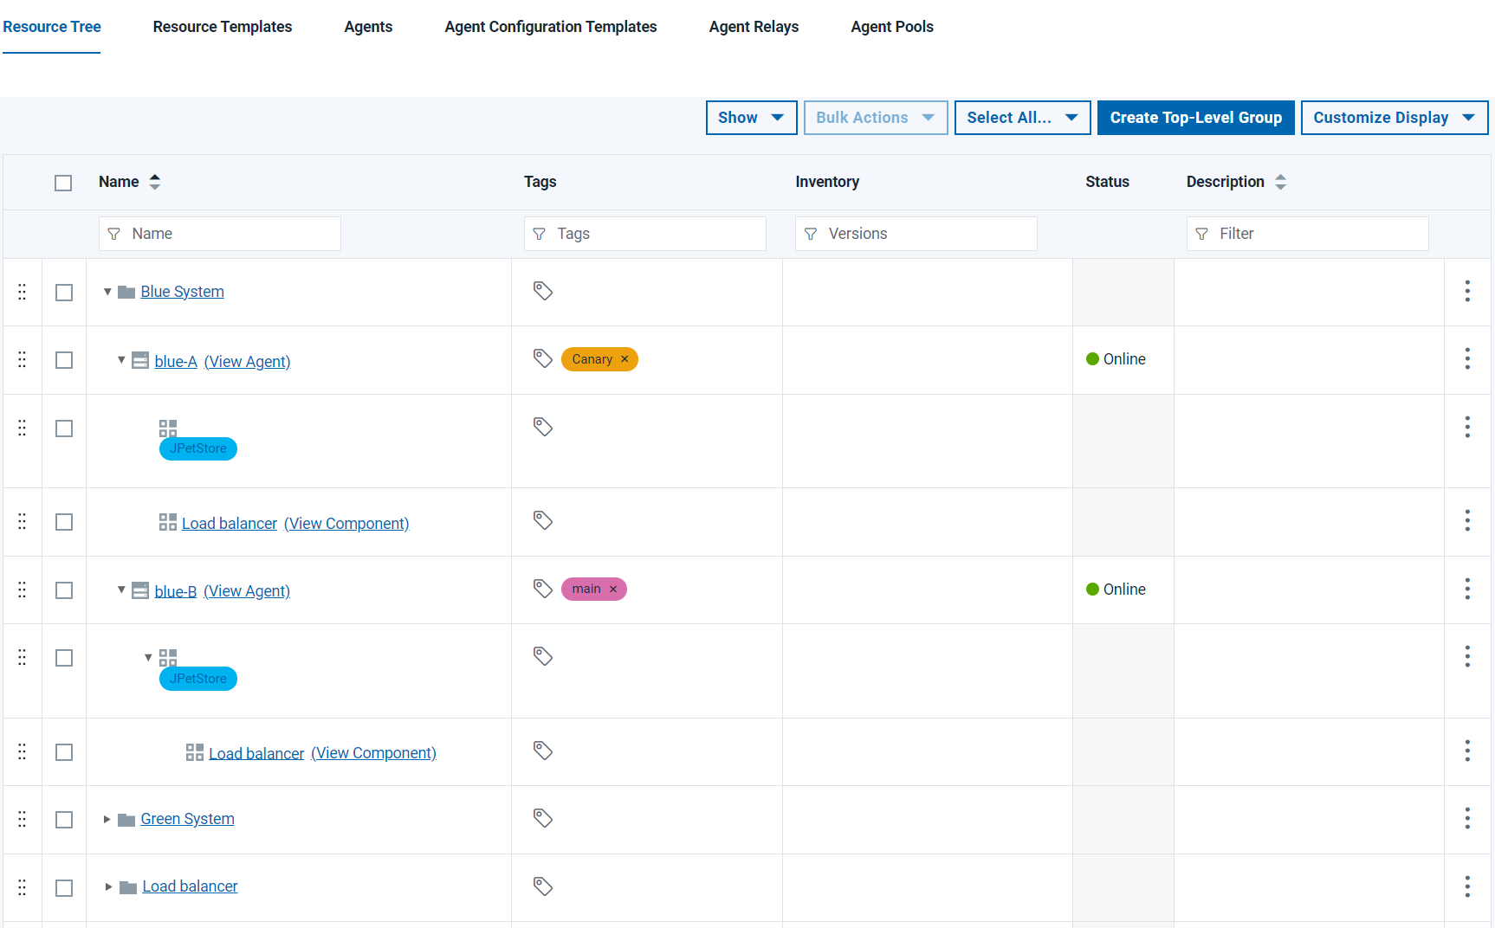Click the tag icon in Green System row
The width and height of the screenshot is (1495, 928).
543,818
